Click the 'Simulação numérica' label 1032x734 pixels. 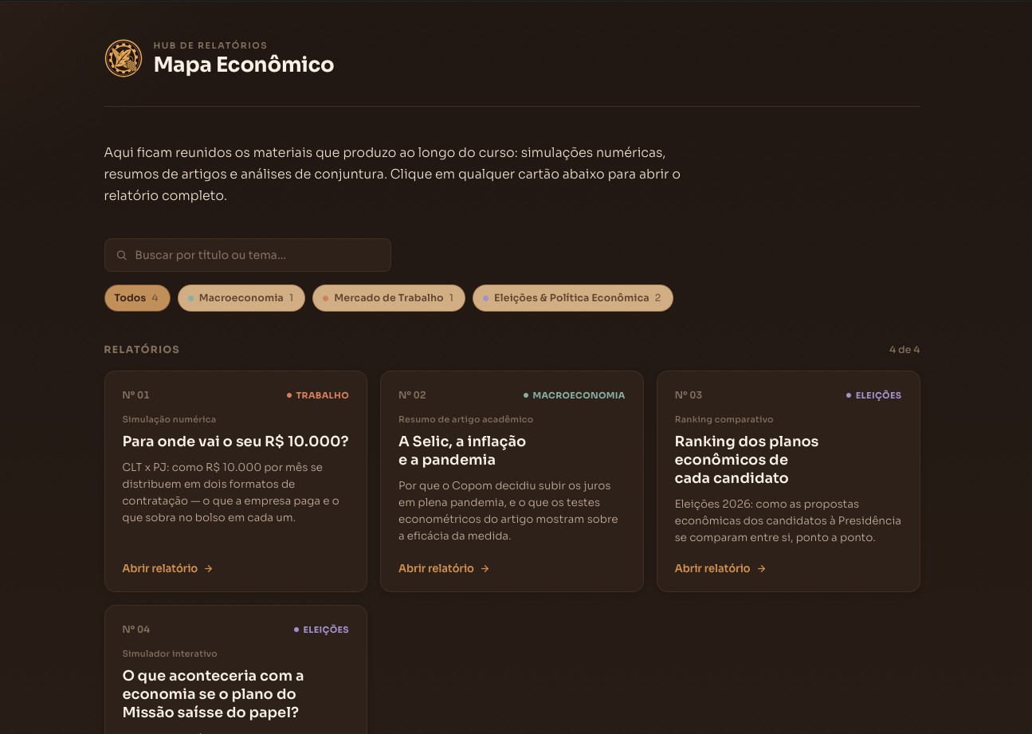tap(169, 419)
